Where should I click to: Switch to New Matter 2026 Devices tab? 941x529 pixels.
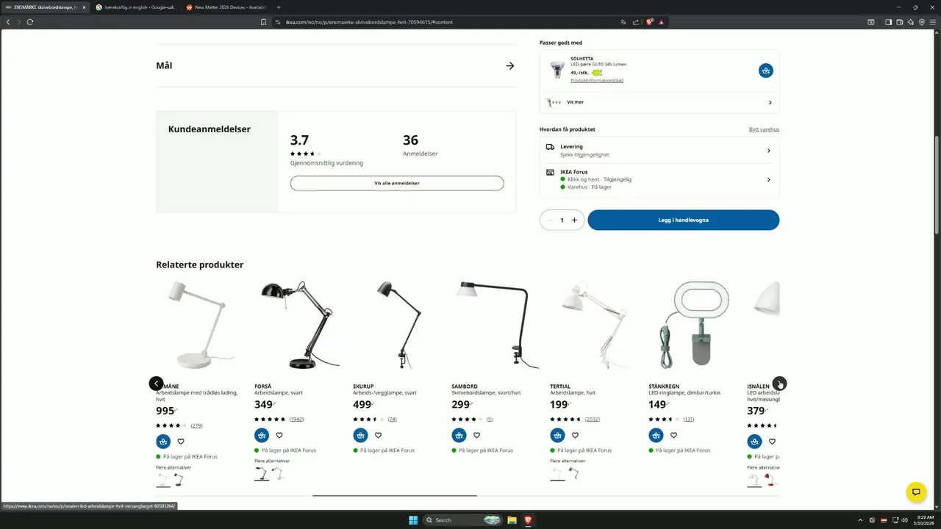click(x=226, y=7)
